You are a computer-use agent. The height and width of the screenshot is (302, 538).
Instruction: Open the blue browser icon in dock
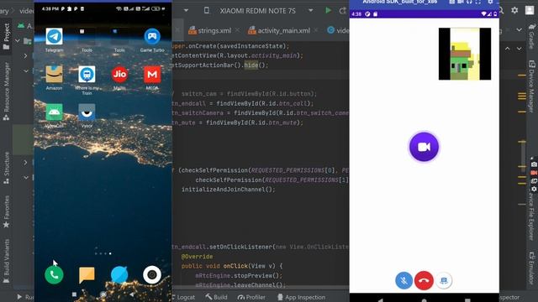tap(119, 274)
